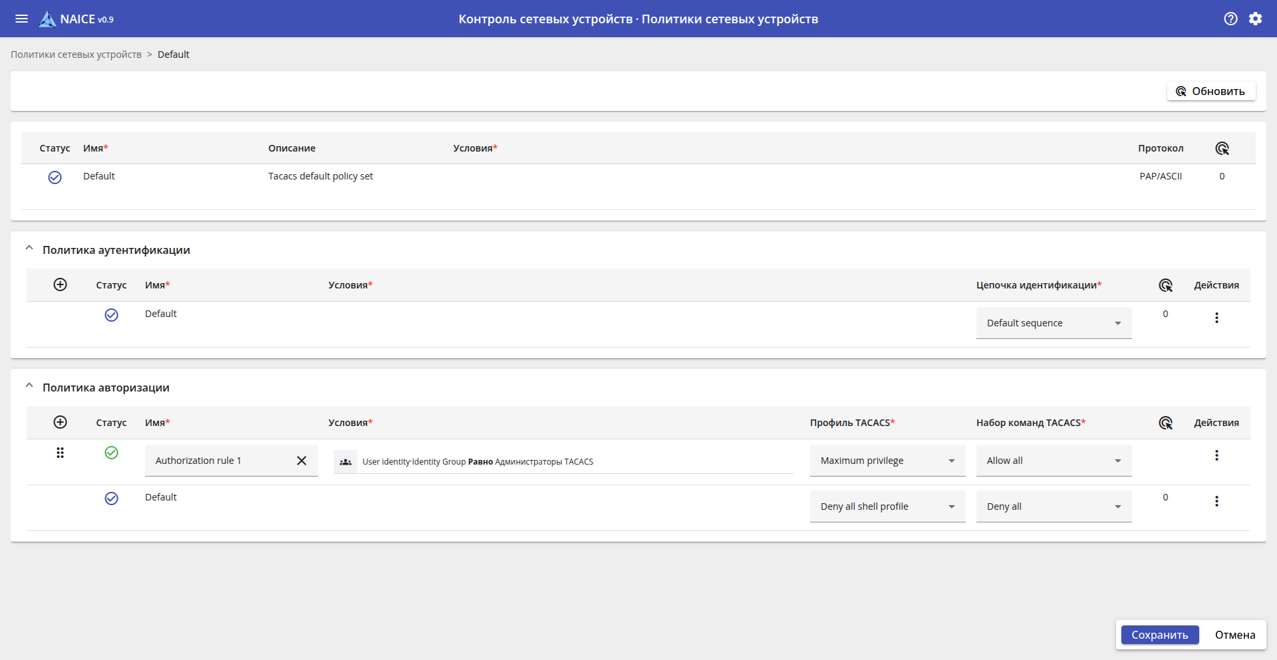Screen dimensions: 1277x660
Task: Toggle status of Default policy set
Action: 55,177
